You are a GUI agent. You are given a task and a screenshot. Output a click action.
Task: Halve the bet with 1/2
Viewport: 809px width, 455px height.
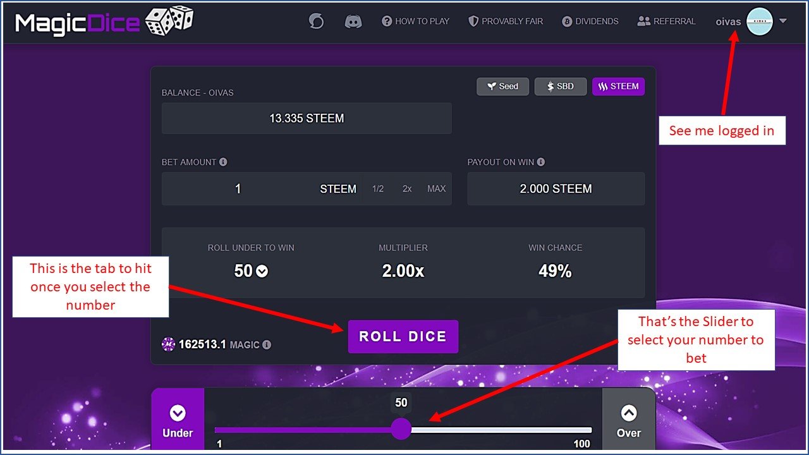(378, 189)
